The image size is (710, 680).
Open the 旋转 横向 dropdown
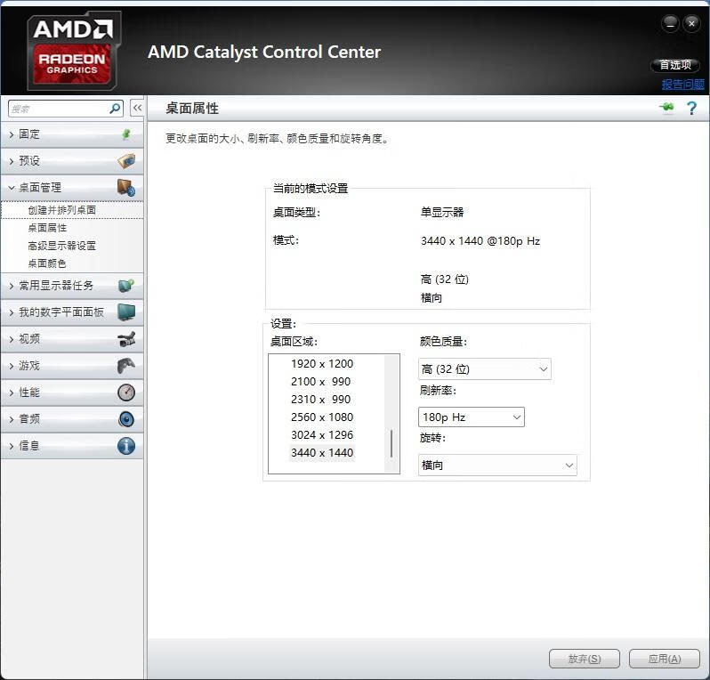497,465
